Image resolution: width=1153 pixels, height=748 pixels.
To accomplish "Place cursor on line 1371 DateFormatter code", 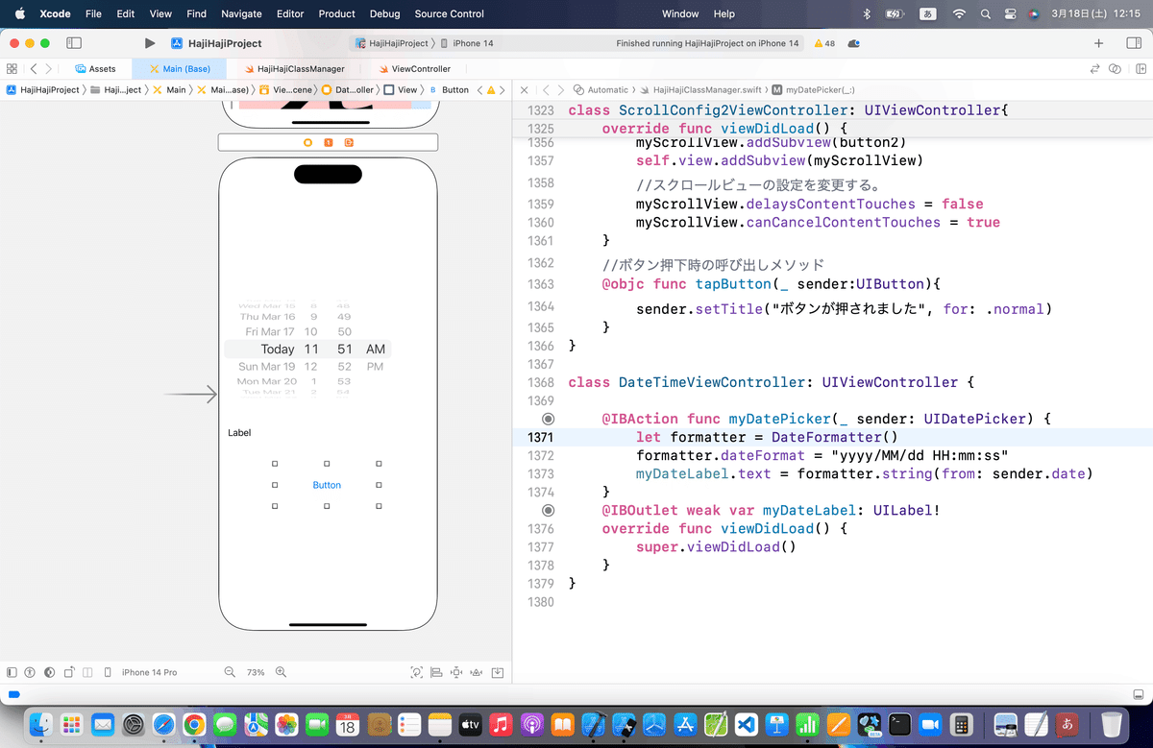I will point(767,437).
